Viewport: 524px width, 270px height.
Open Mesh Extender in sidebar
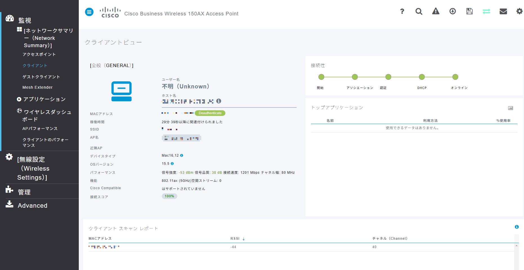(37, 87)
